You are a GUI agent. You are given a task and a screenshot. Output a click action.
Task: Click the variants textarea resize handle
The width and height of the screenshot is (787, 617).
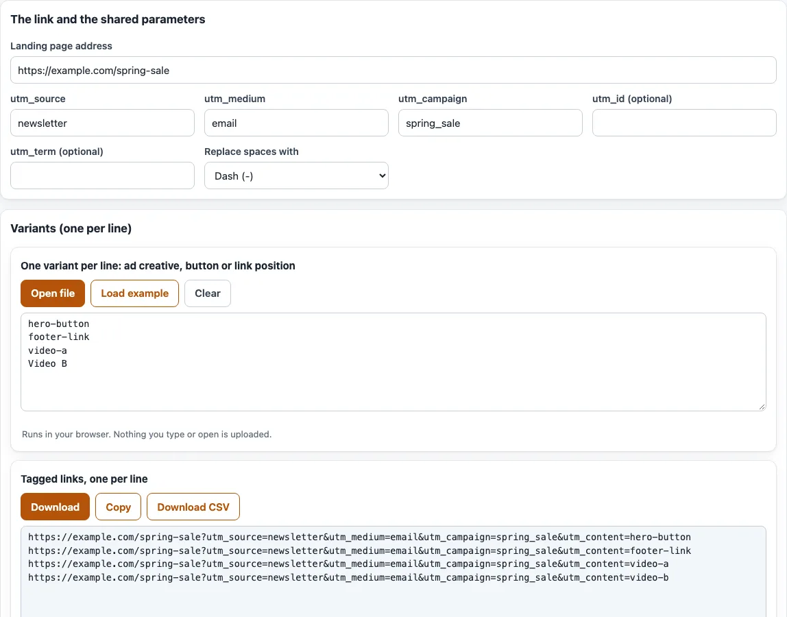coord(762,407)
